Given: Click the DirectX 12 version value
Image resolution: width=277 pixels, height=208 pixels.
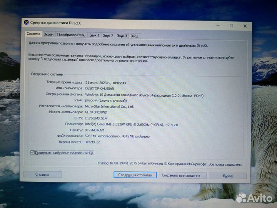Looking at the screenshot, I should pos(92,142).
